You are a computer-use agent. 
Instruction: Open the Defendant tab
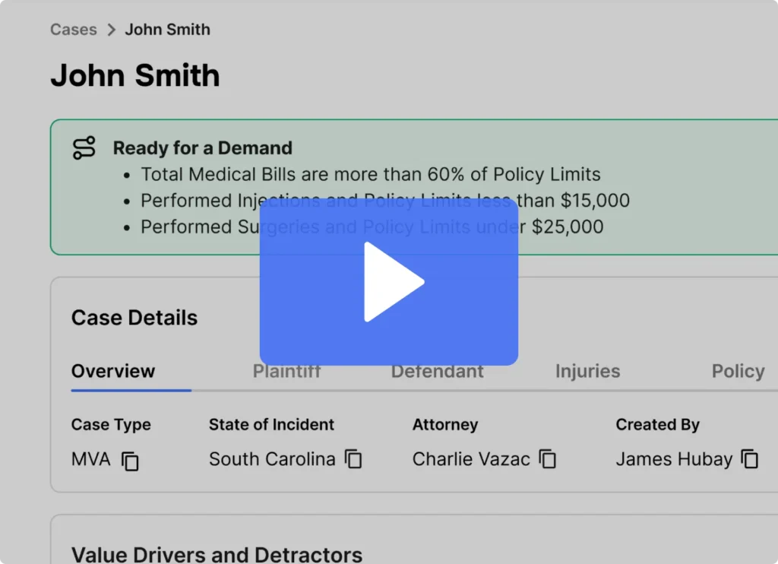(437, 371)
